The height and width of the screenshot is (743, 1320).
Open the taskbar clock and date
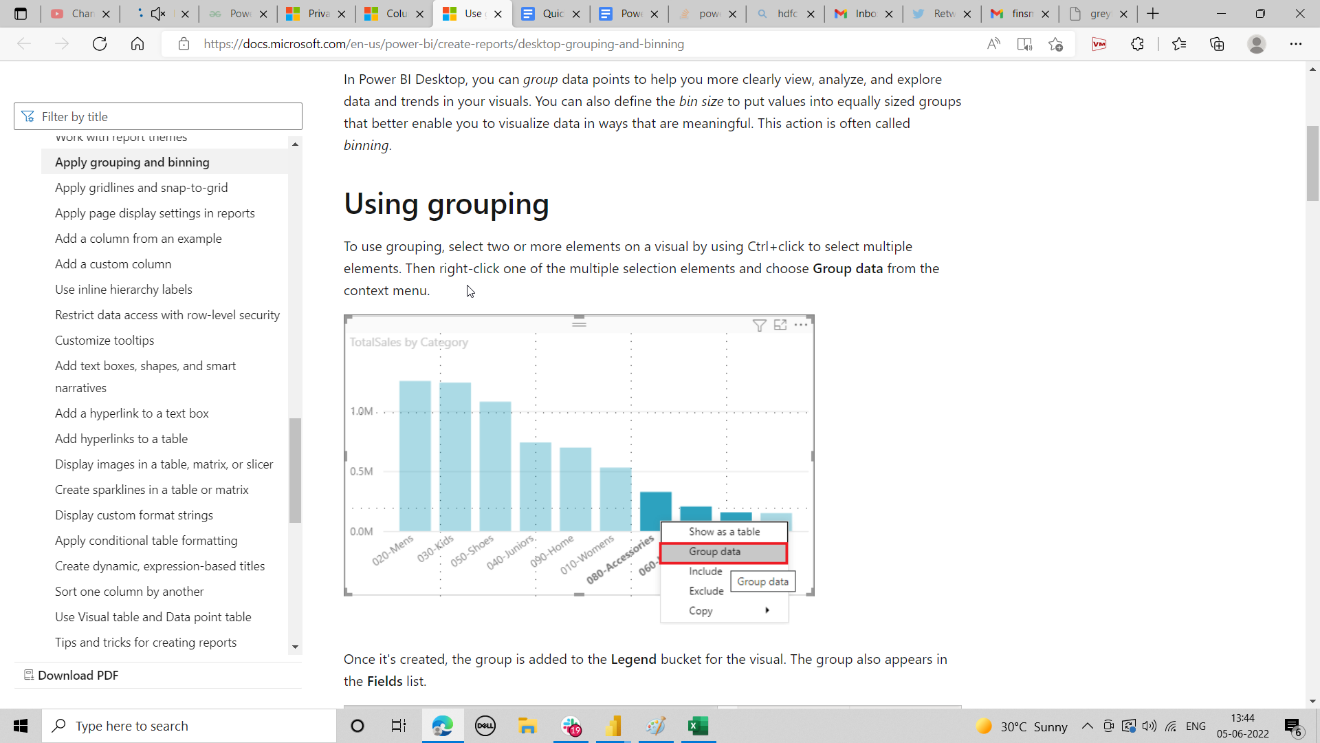(x=1243, y=726)
